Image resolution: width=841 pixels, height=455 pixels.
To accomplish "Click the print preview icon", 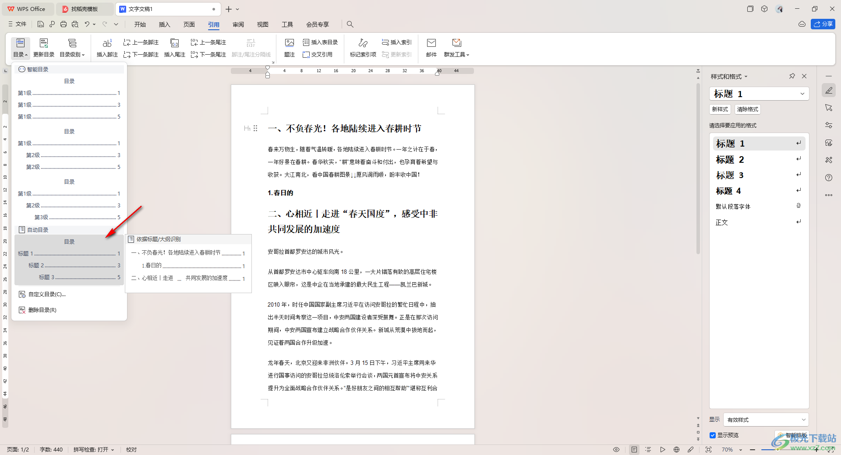I will pyautogui.click(x=75, y=24).
